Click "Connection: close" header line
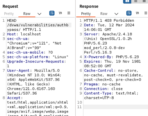 (x=103, y=89)
